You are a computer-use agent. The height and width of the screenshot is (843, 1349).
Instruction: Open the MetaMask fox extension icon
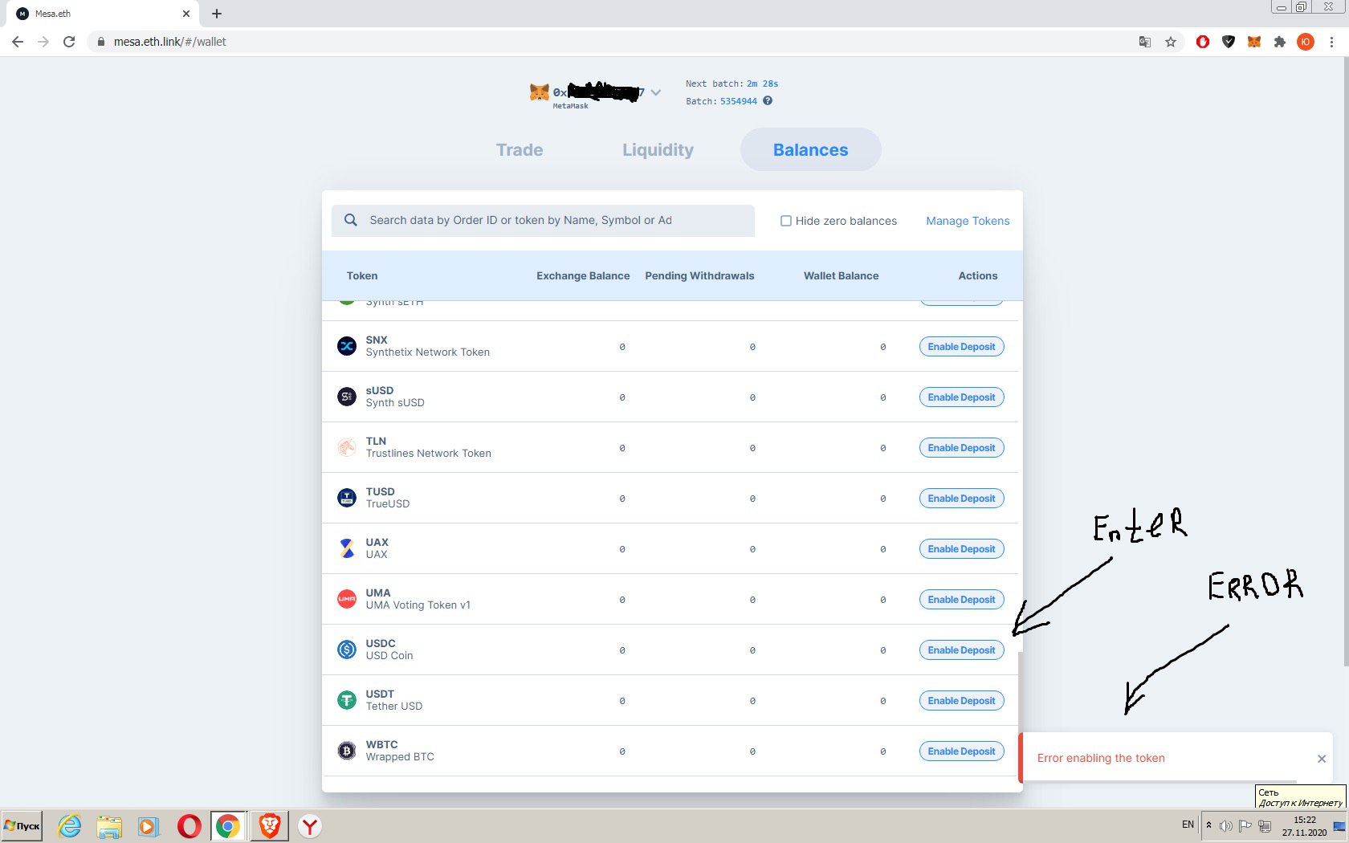1254,42
